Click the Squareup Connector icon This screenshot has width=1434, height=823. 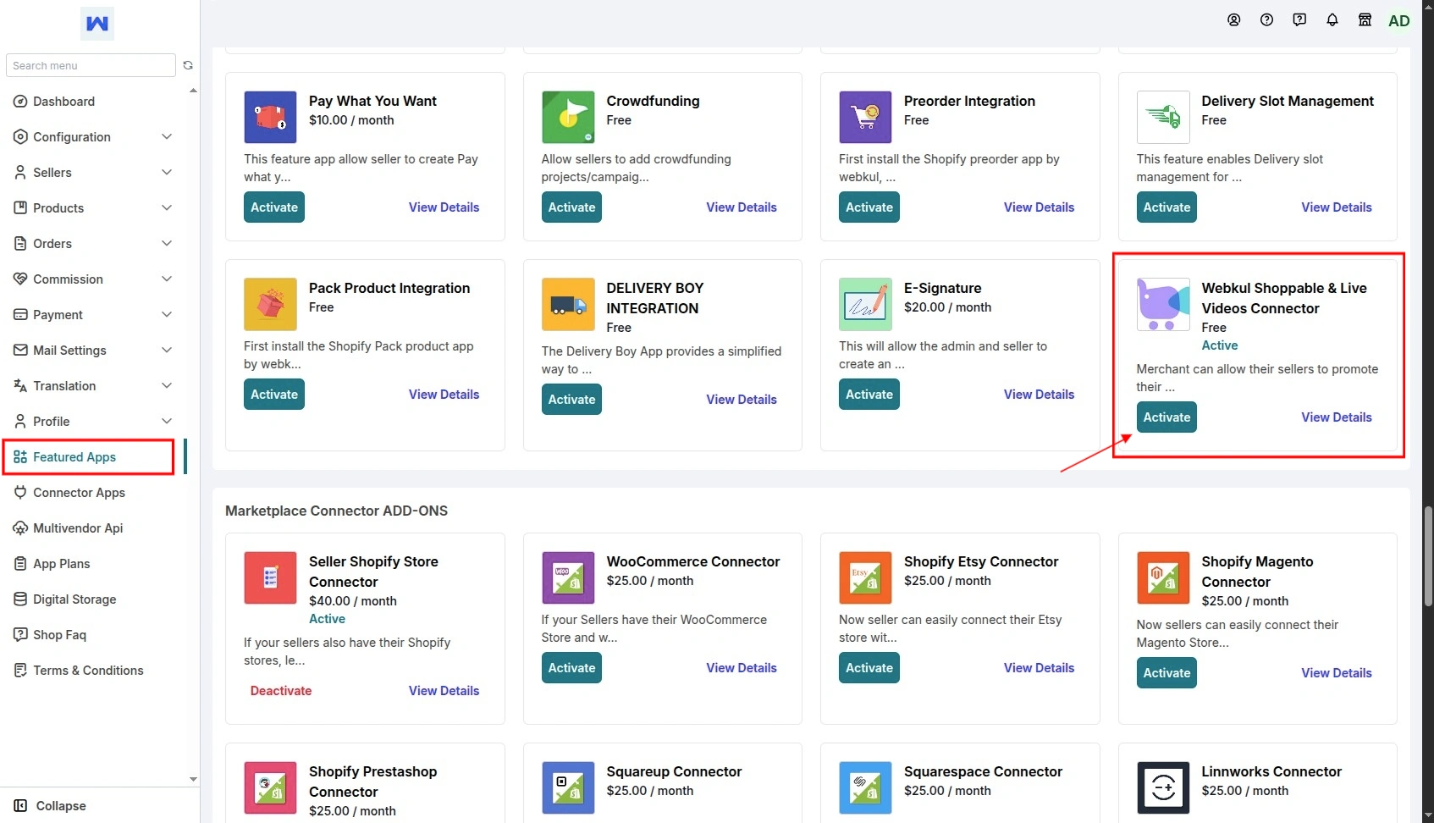click(x=568, y=788)
